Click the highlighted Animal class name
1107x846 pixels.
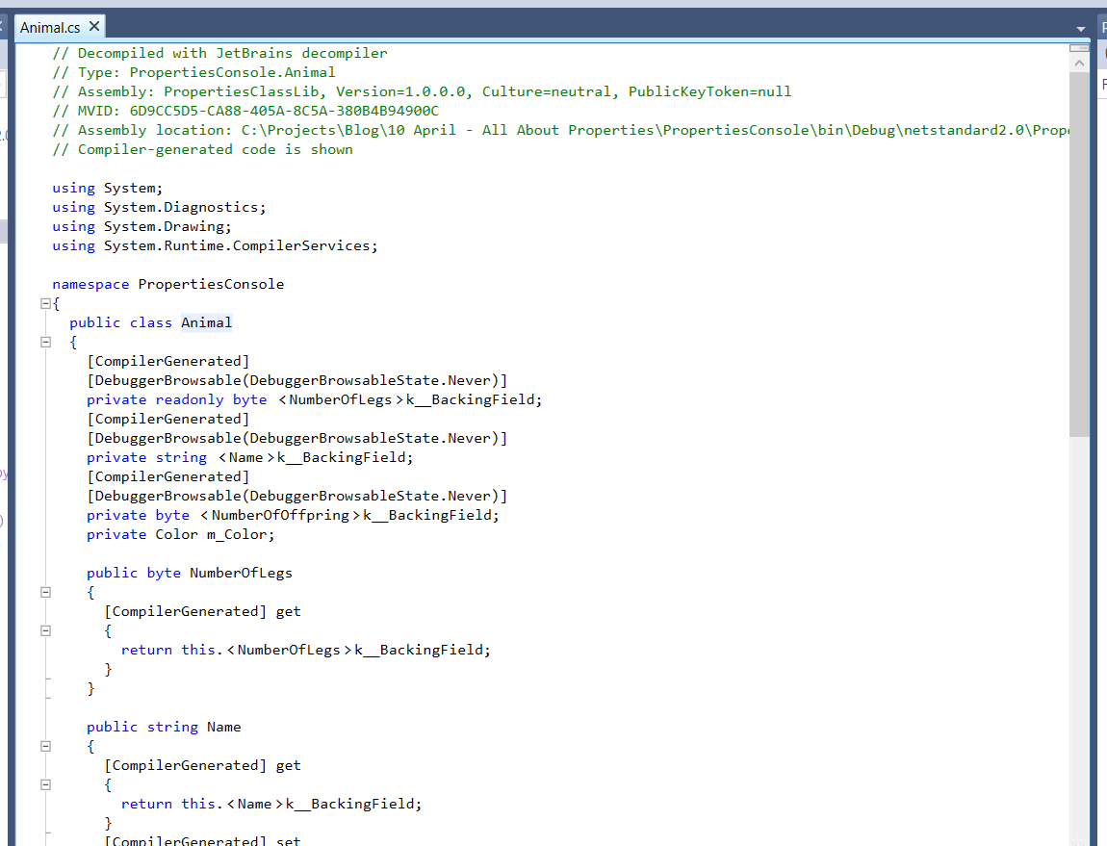click(206, 322)
